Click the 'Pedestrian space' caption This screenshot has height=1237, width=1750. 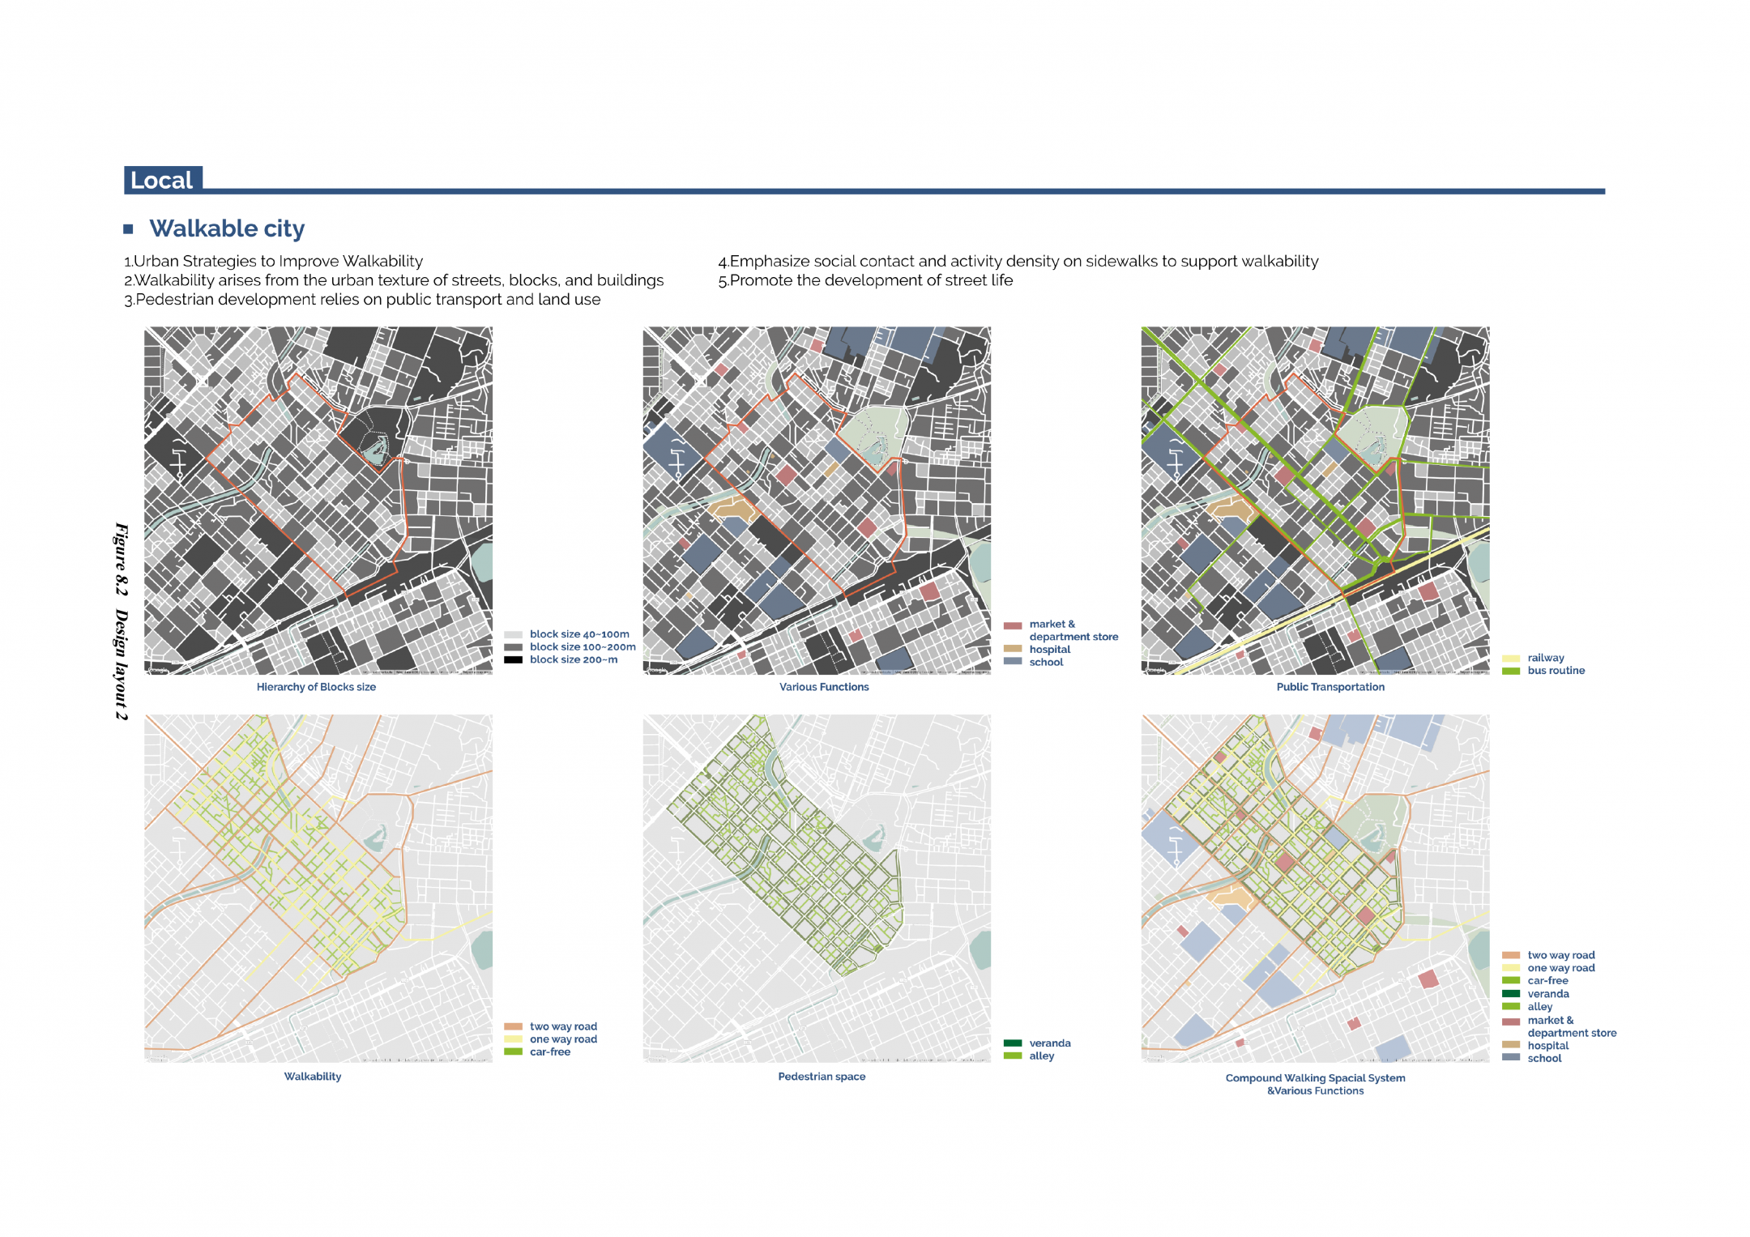822,1077
